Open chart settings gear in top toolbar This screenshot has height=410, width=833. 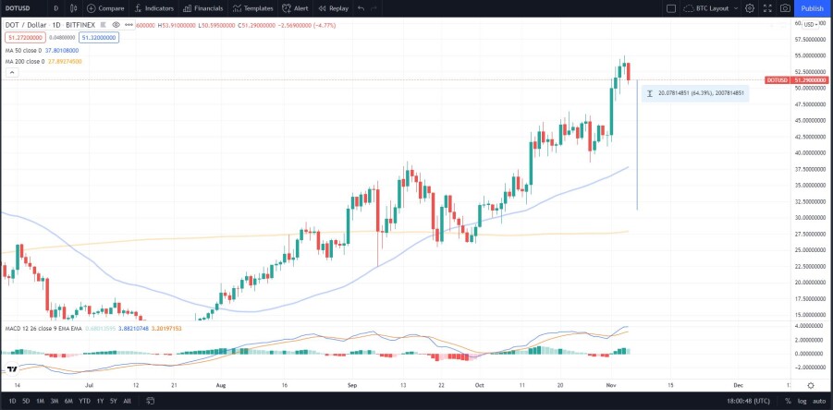click(750, 8)
